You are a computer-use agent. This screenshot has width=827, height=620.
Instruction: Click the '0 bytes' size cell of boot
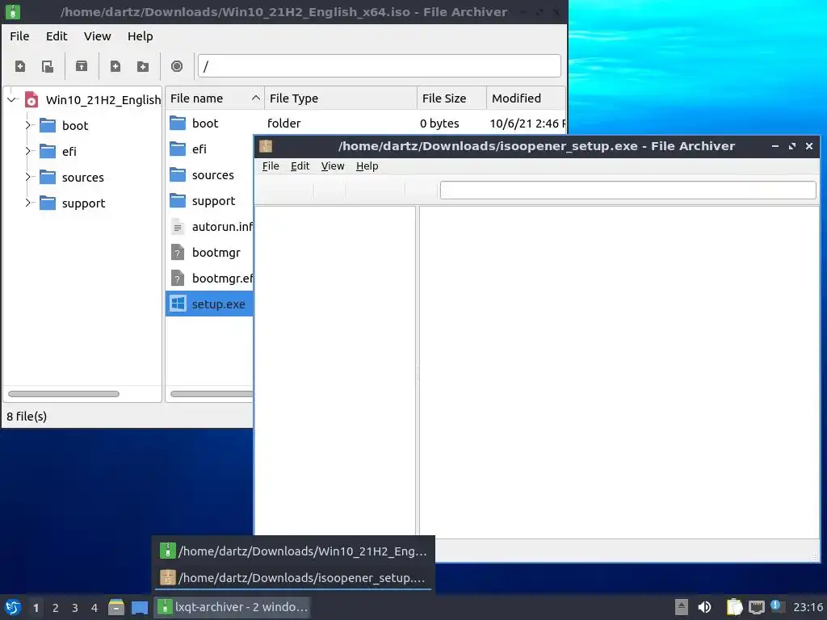click(439, 124)
